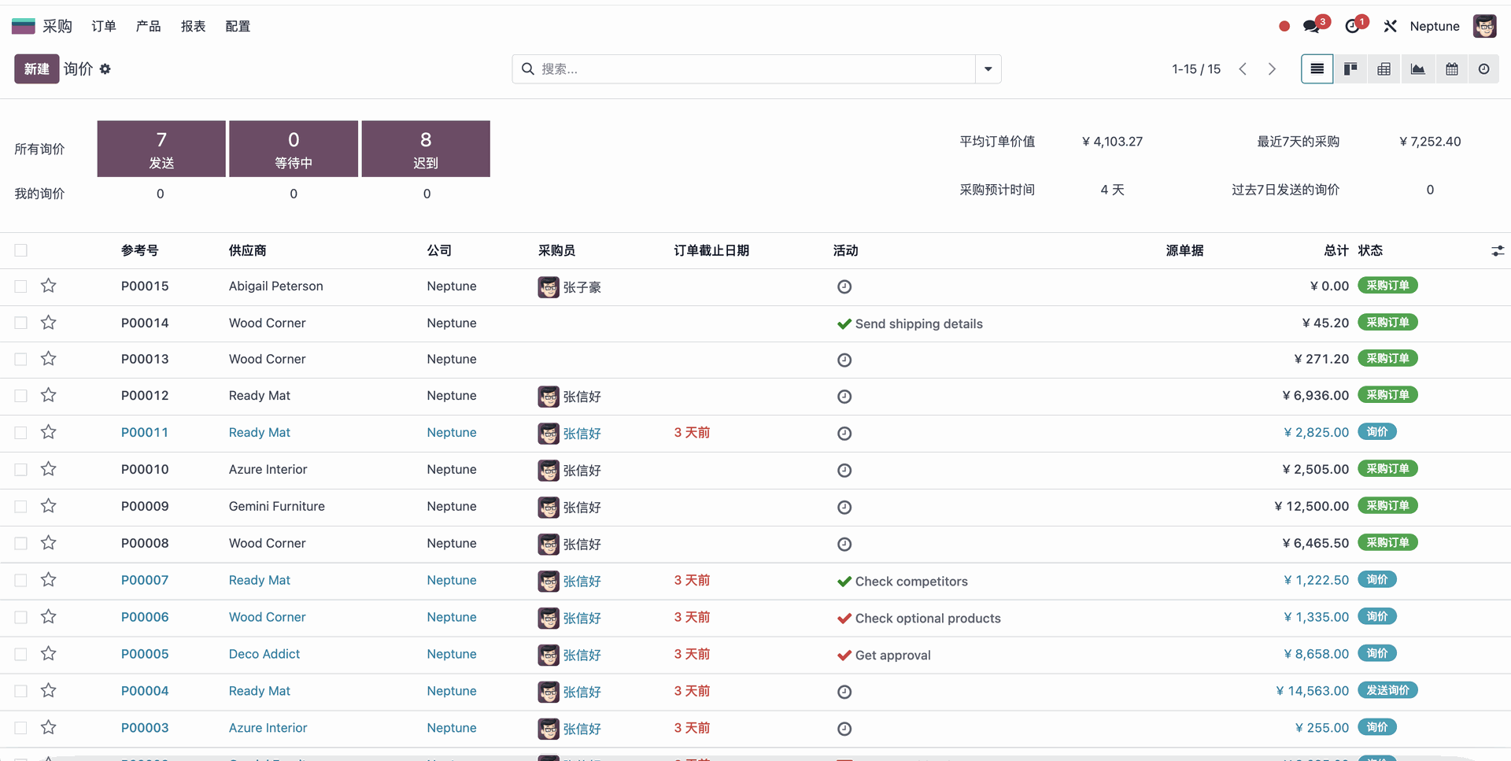1511x761 pixels.
Task: Open the Purchase app home icon
Action: (x=24, y=26)
